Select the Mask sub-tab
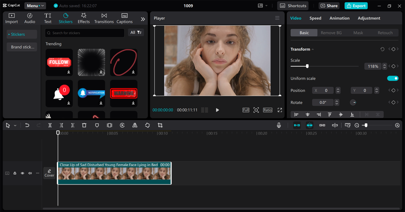The width and height of the screenshot is (405, 212). click(x=358, y=33)
